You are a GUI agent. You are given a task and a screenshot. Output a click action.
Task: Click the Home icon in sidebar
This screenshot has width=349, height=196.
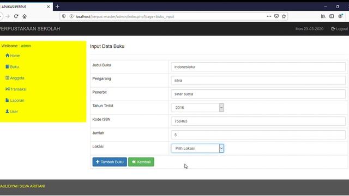(x=7, y=56)
